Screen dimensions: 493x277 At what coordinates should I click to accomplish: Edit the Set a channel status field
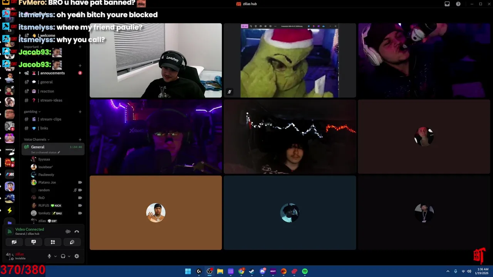click(x=45, y=152)
